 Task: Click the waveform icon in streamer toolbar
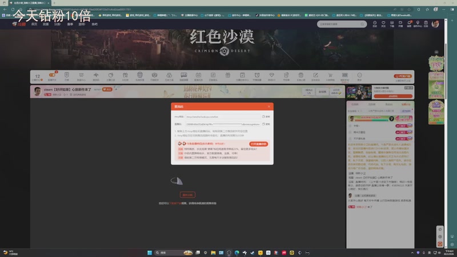[96, 75]
